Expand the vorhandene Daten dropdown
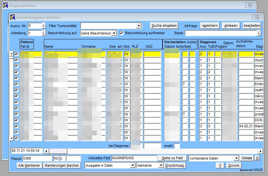268x176 pixels. (x=236, y=158)
